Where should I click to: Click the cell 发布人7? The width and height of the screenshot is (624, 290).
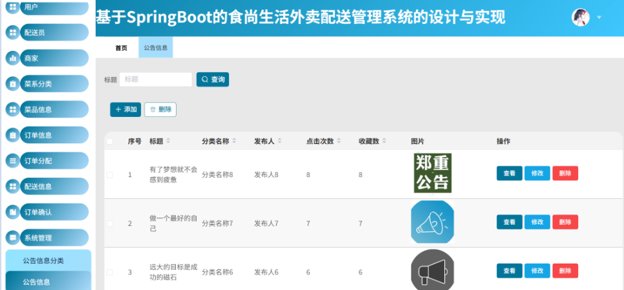click(x=266, y=223)
